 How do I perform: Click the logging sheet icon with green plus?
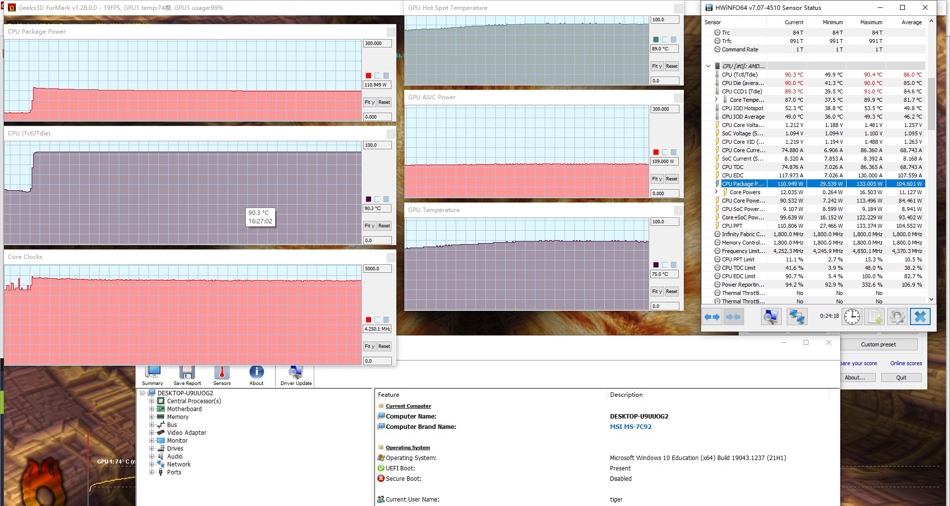point(874,317)
